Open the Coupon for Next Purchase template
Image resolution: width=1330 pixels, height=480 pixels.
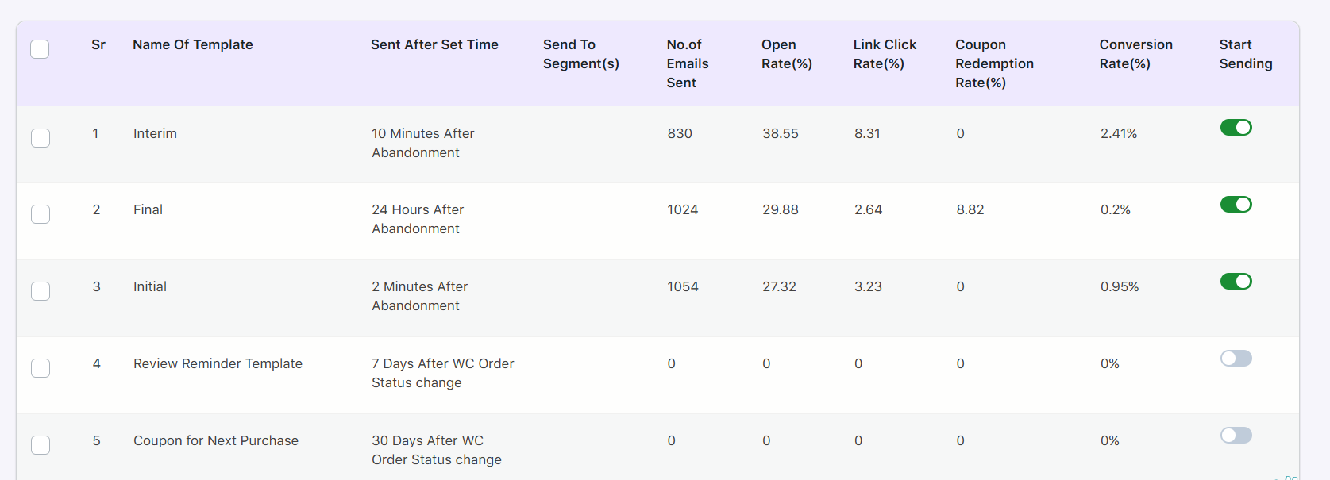pos(216,440)
